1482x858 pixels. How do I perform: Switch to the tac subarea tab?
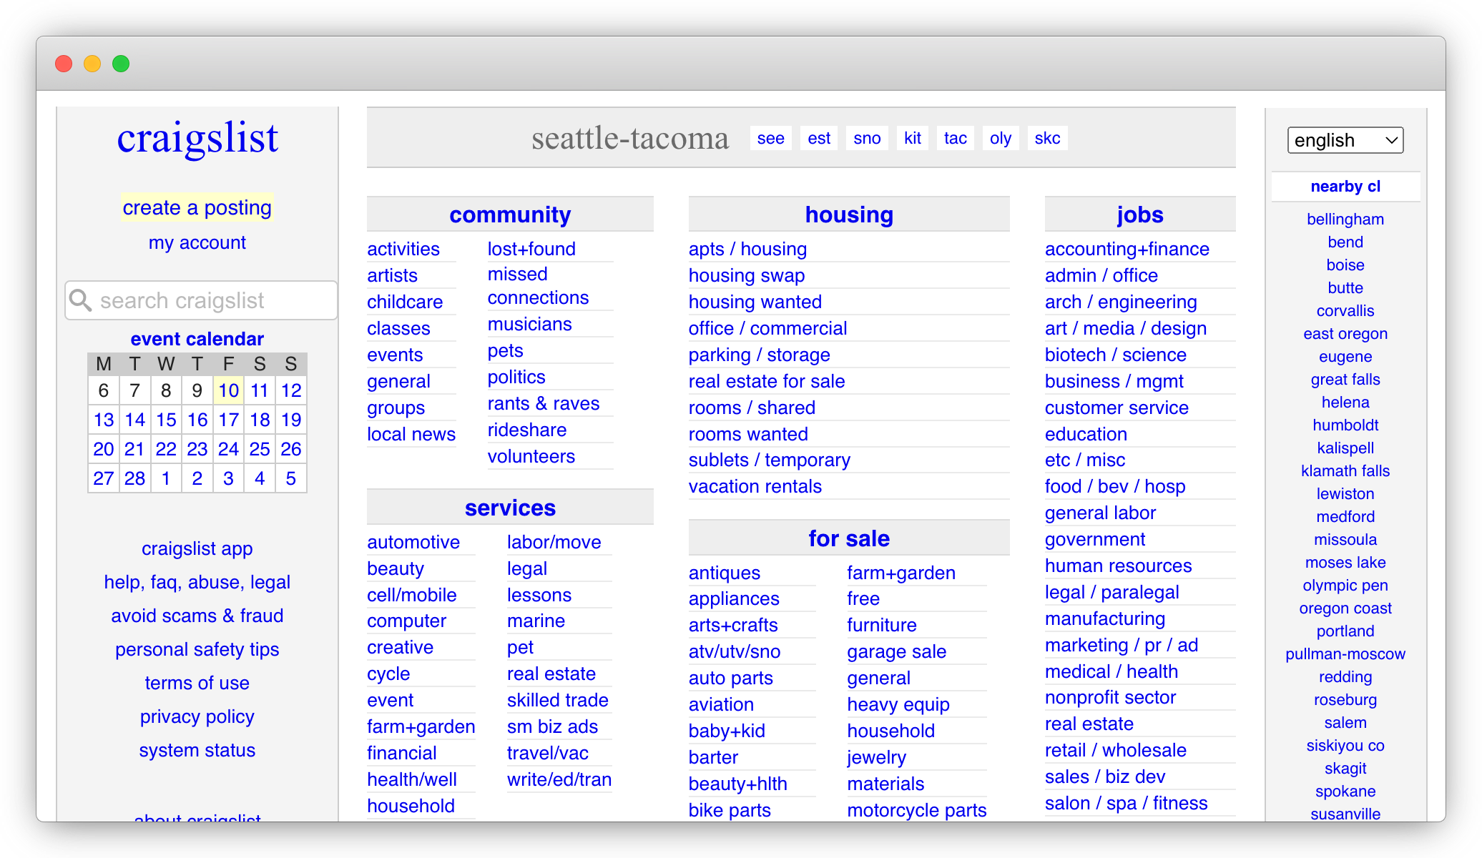coord(955,138)
